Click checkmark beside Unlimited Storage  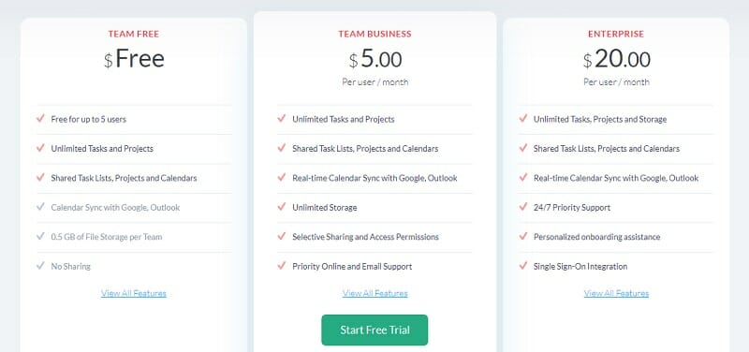click(282, 207)
